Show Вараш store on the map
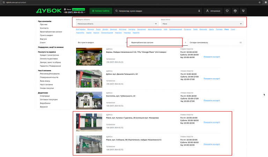 pos(211,57)
